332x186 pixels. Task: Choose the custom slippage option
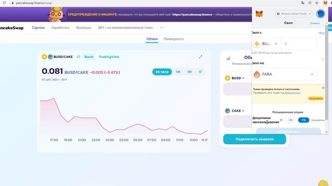(x=318, y=120)
